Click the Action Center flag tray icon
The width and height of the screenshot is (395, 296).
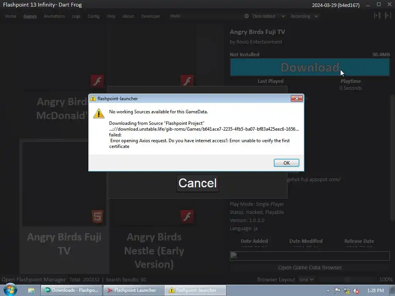click(337, 291)
